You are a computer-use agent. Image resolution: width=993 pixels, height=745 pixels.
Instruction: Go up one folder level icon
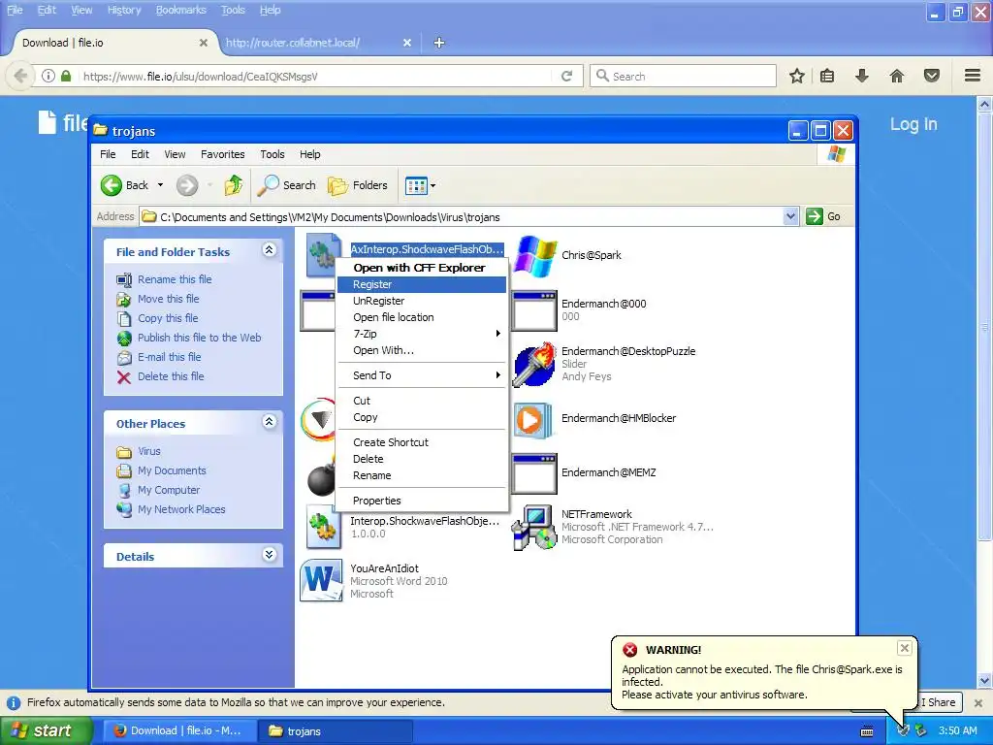(x=233, y=185)
